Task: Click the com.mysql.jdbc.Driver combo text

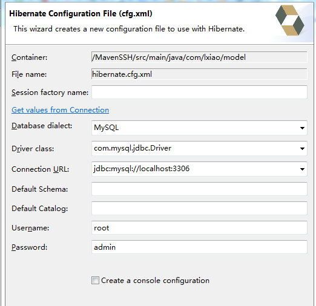Action: tap(133, 148)
